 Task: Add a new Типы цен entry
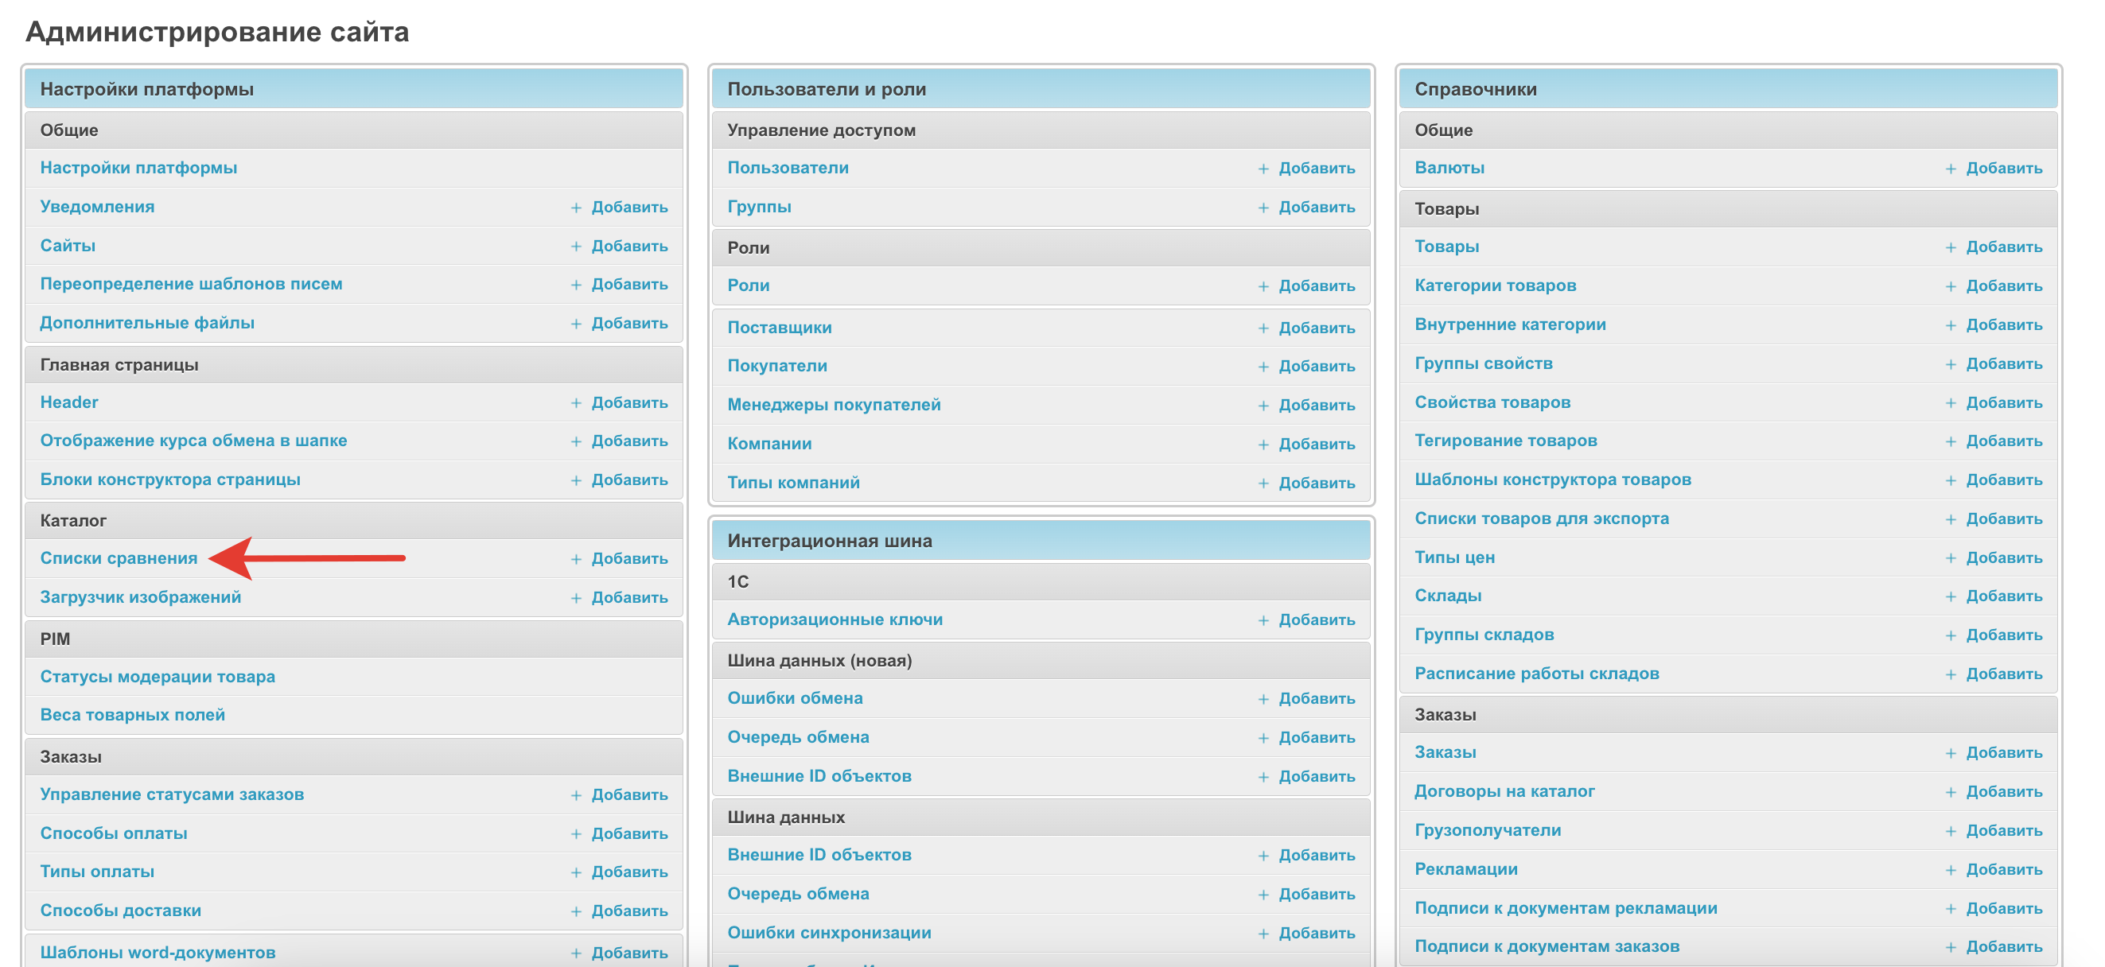click(2003, 557)
